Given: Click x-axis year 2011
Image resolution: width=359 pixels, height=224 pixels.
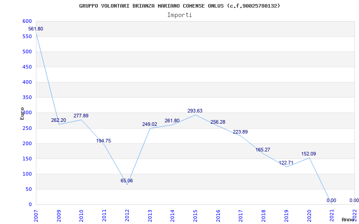Looking at the screenshot, I should click(105, 216).
